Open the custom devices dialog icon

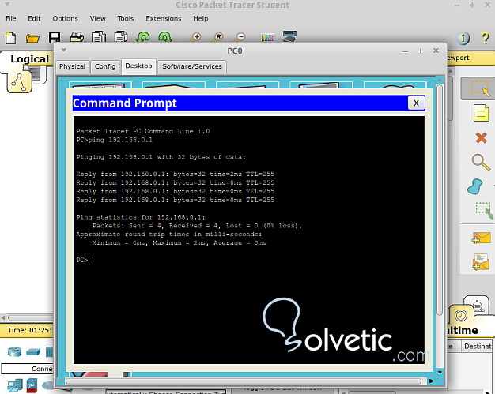(x=289, y=36)
